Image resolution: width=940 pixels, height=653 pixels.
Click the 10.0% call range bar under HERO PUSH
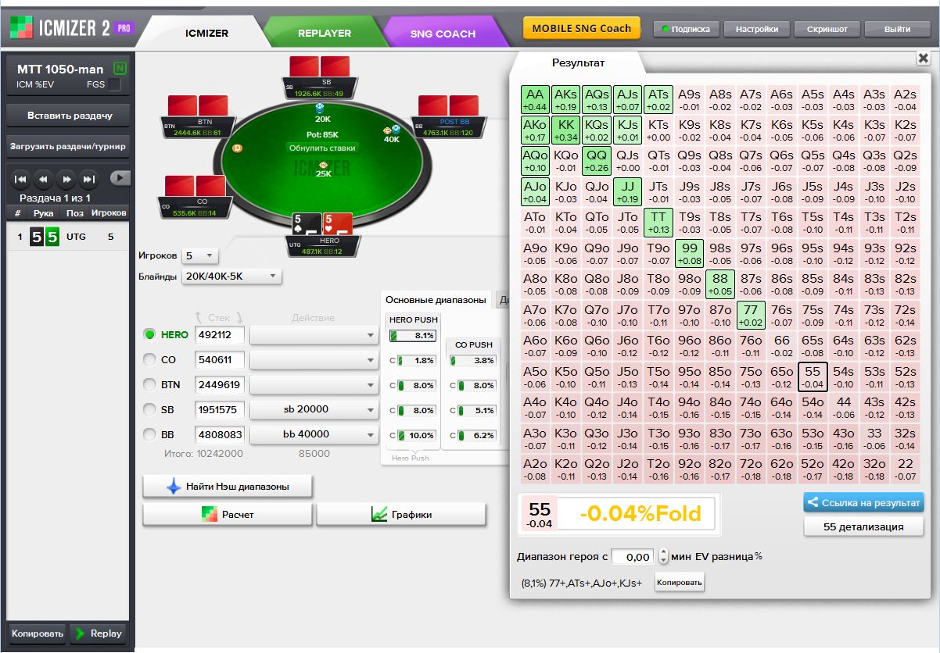click(417, 436)
